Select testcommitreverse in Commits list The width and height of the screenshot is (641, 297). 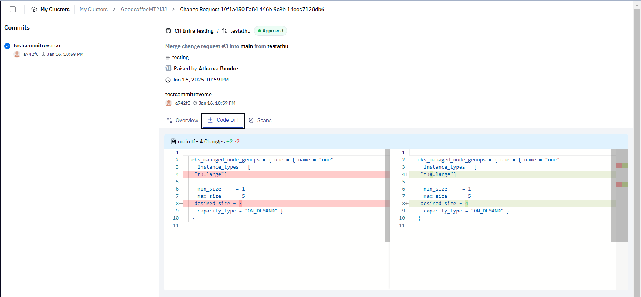tap(37, 45)
